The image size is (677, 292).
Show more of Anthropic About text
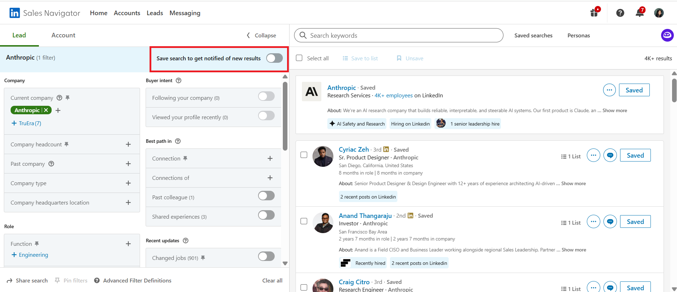615,110
